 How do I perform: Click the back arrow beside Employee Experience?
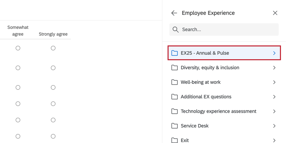(174, 13)
